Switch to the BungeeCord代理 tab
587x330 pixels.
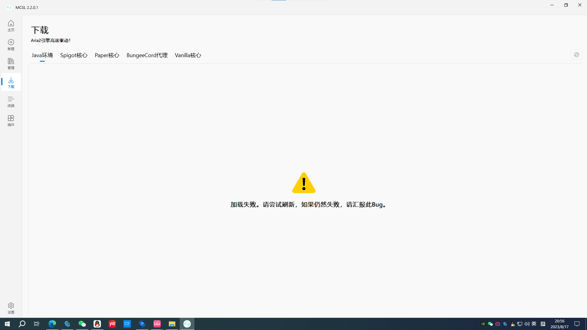147,55
